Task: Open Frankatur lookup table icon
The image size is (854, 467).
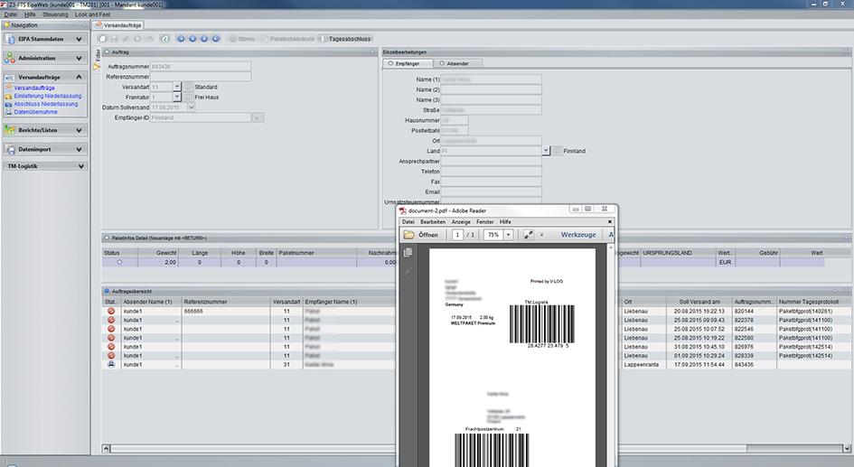Action: 188,97
